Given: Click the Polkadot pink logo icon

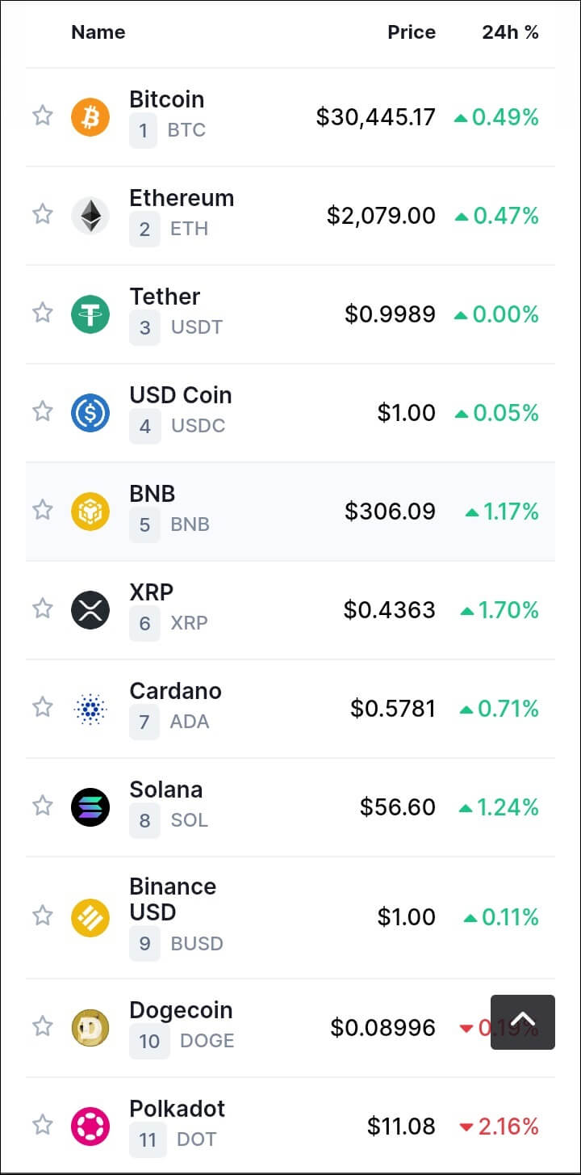Looking at the screenshot, I should click(90, 1126).
